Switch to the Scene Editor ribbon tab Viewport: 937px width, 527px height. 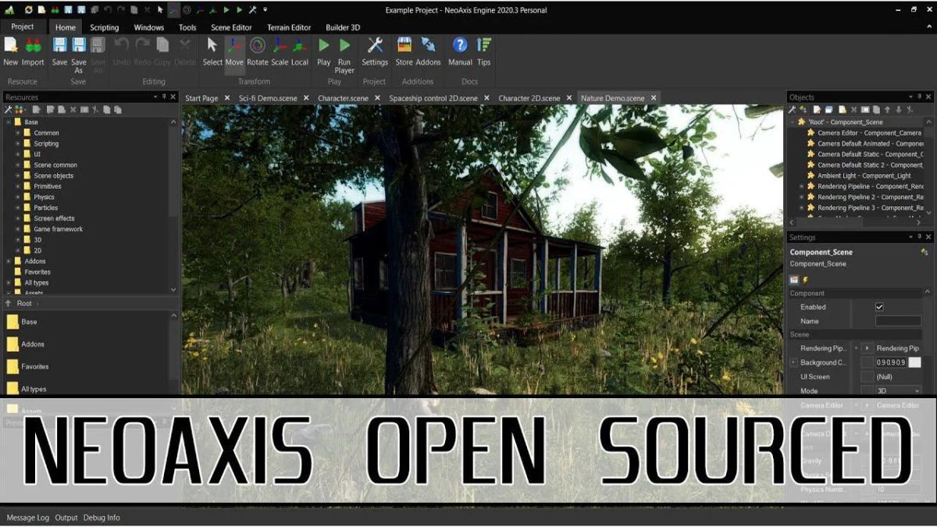point(231,27)
